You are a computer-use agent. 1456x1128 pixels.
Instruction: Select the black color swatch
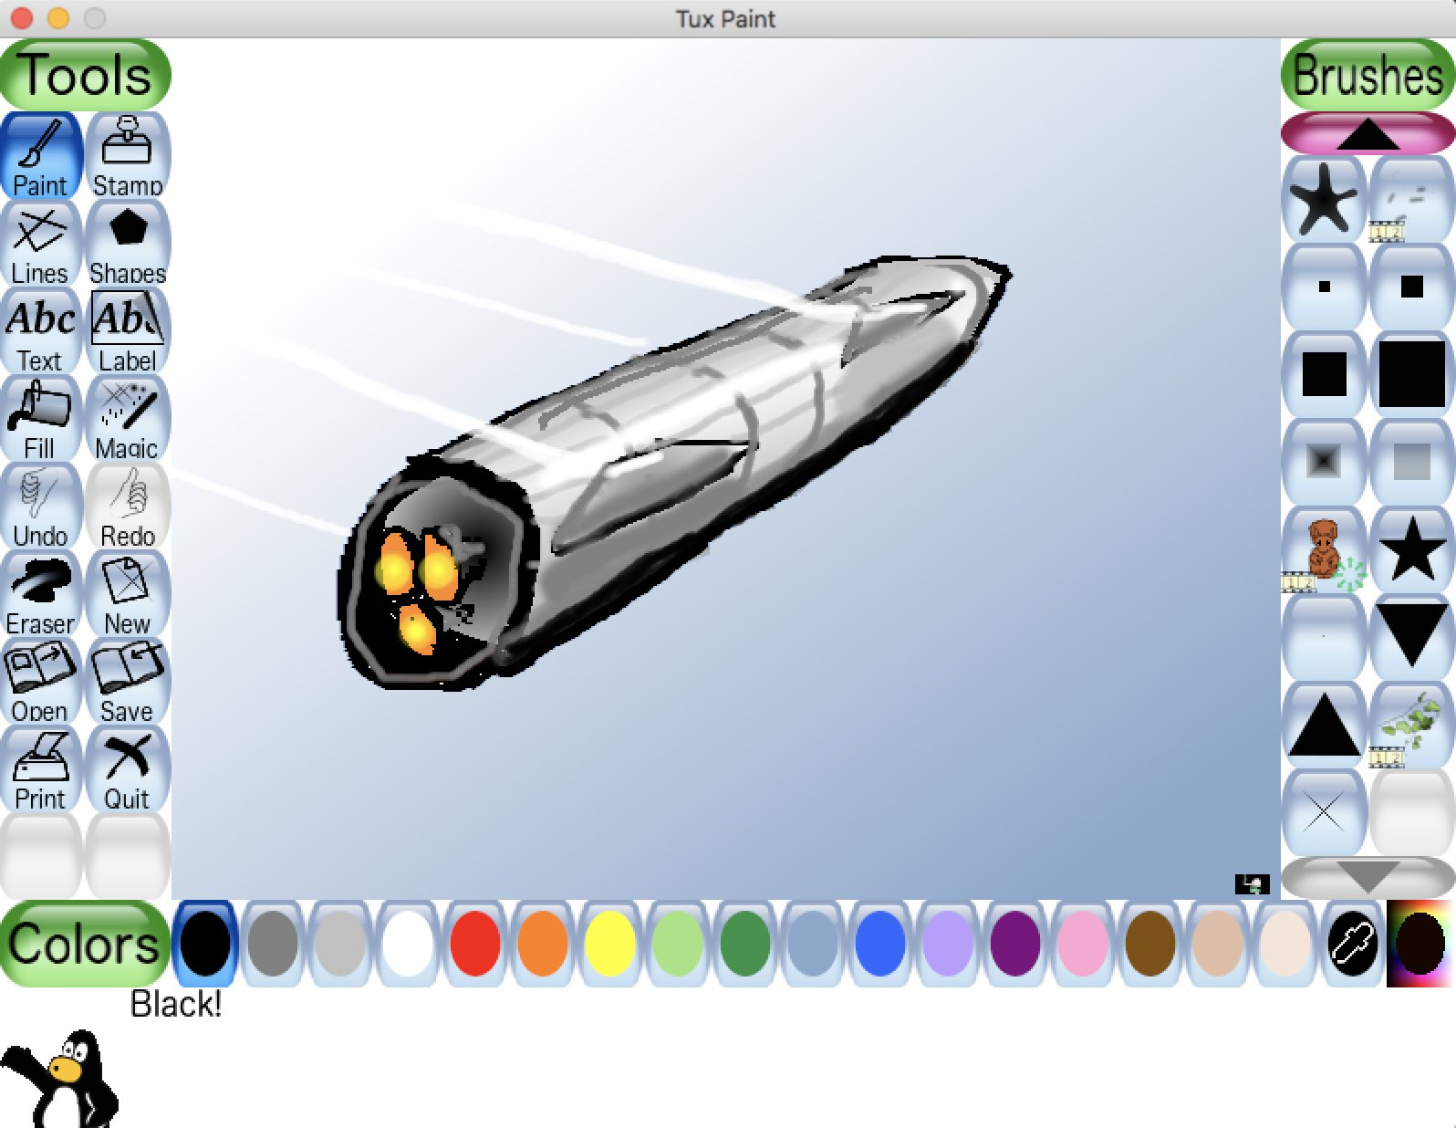coord(205,943)
